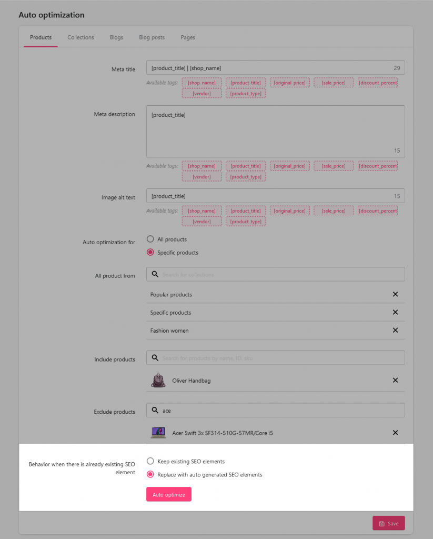
Task: Click the Save button
Action: (x=388, y=523)
